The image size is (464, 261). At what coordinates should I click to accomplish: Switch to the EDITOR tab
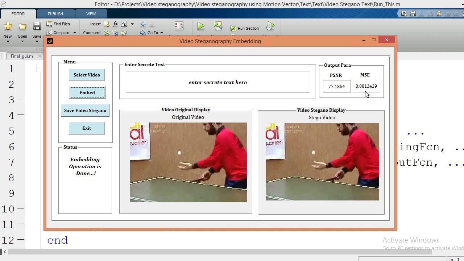pos(18,14)
